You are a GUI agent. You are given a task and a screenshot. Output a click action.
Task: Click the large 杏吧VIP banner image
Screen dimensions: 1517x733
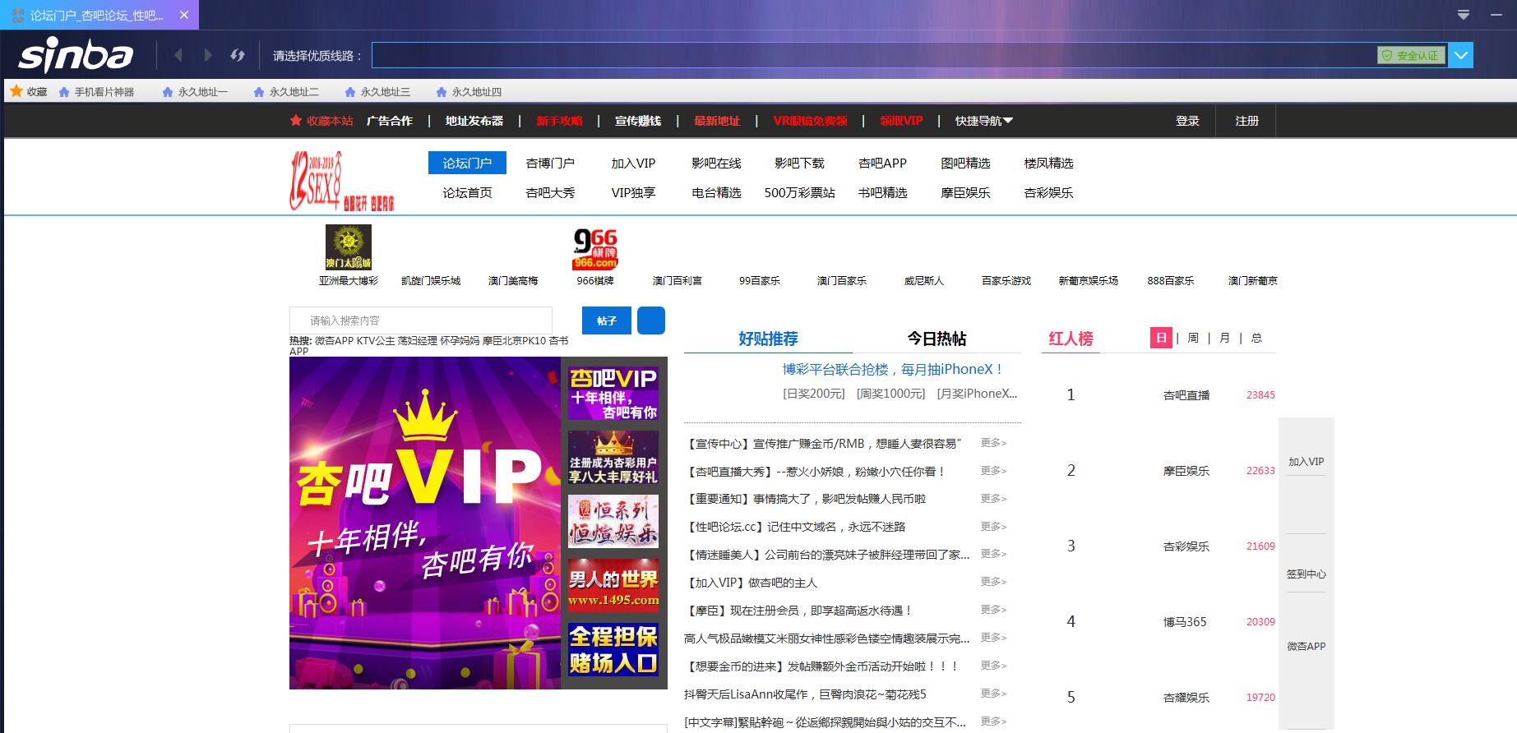(x=425, y=523)
